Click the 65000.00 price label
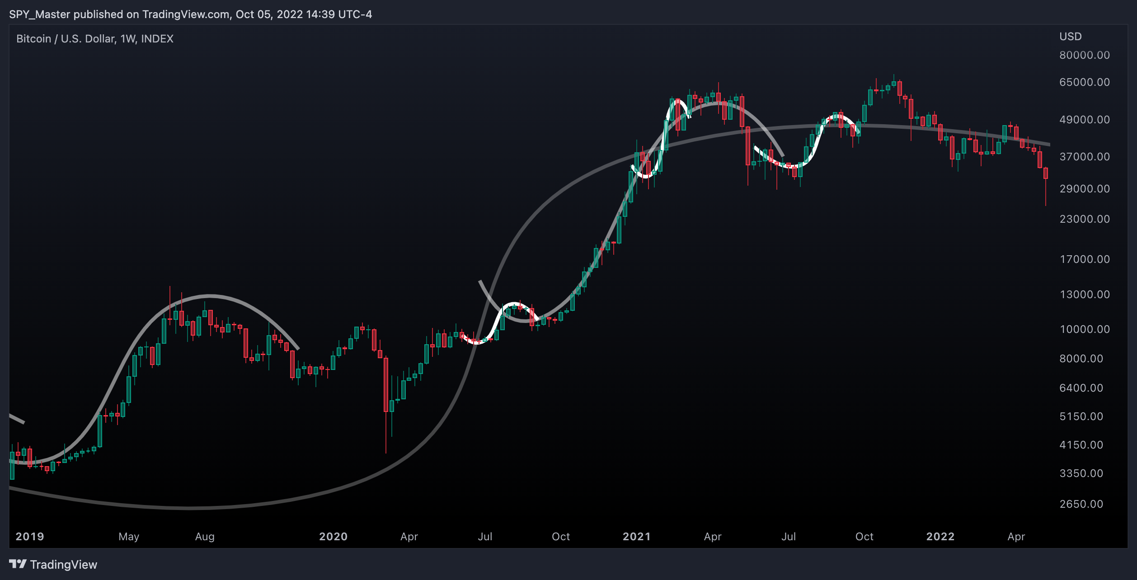This screenshot has height=580, width=1137. (x=1085, y=82)
